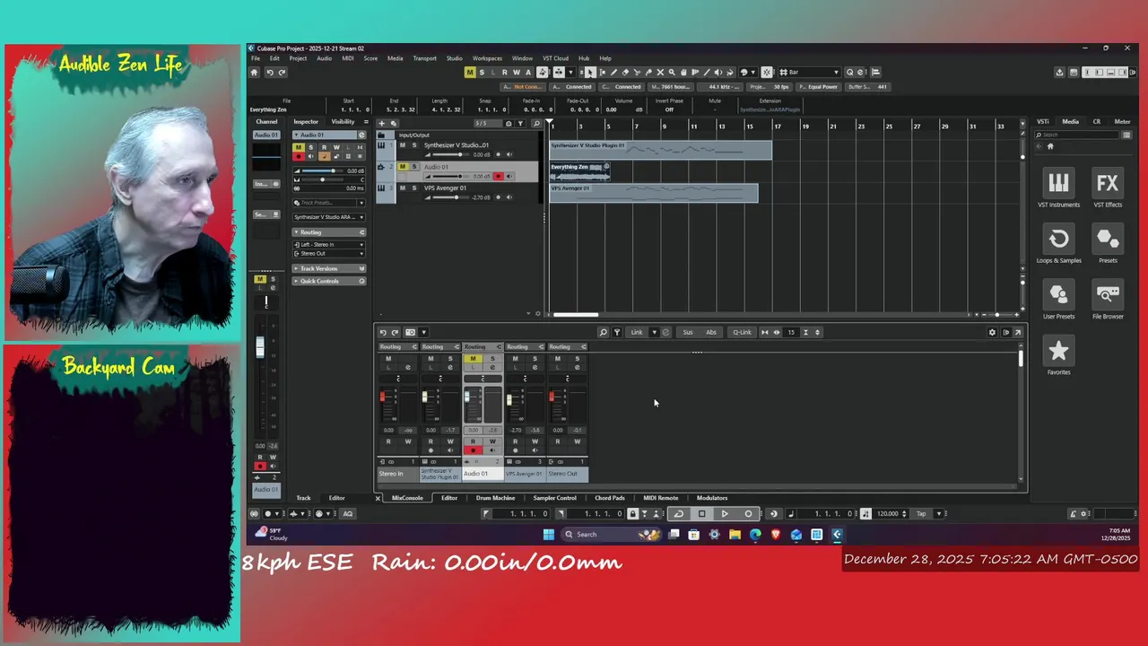The width and height of the screenshot is (1148, 646).
Task: Click the transport Record button
Action: point(748,514)
